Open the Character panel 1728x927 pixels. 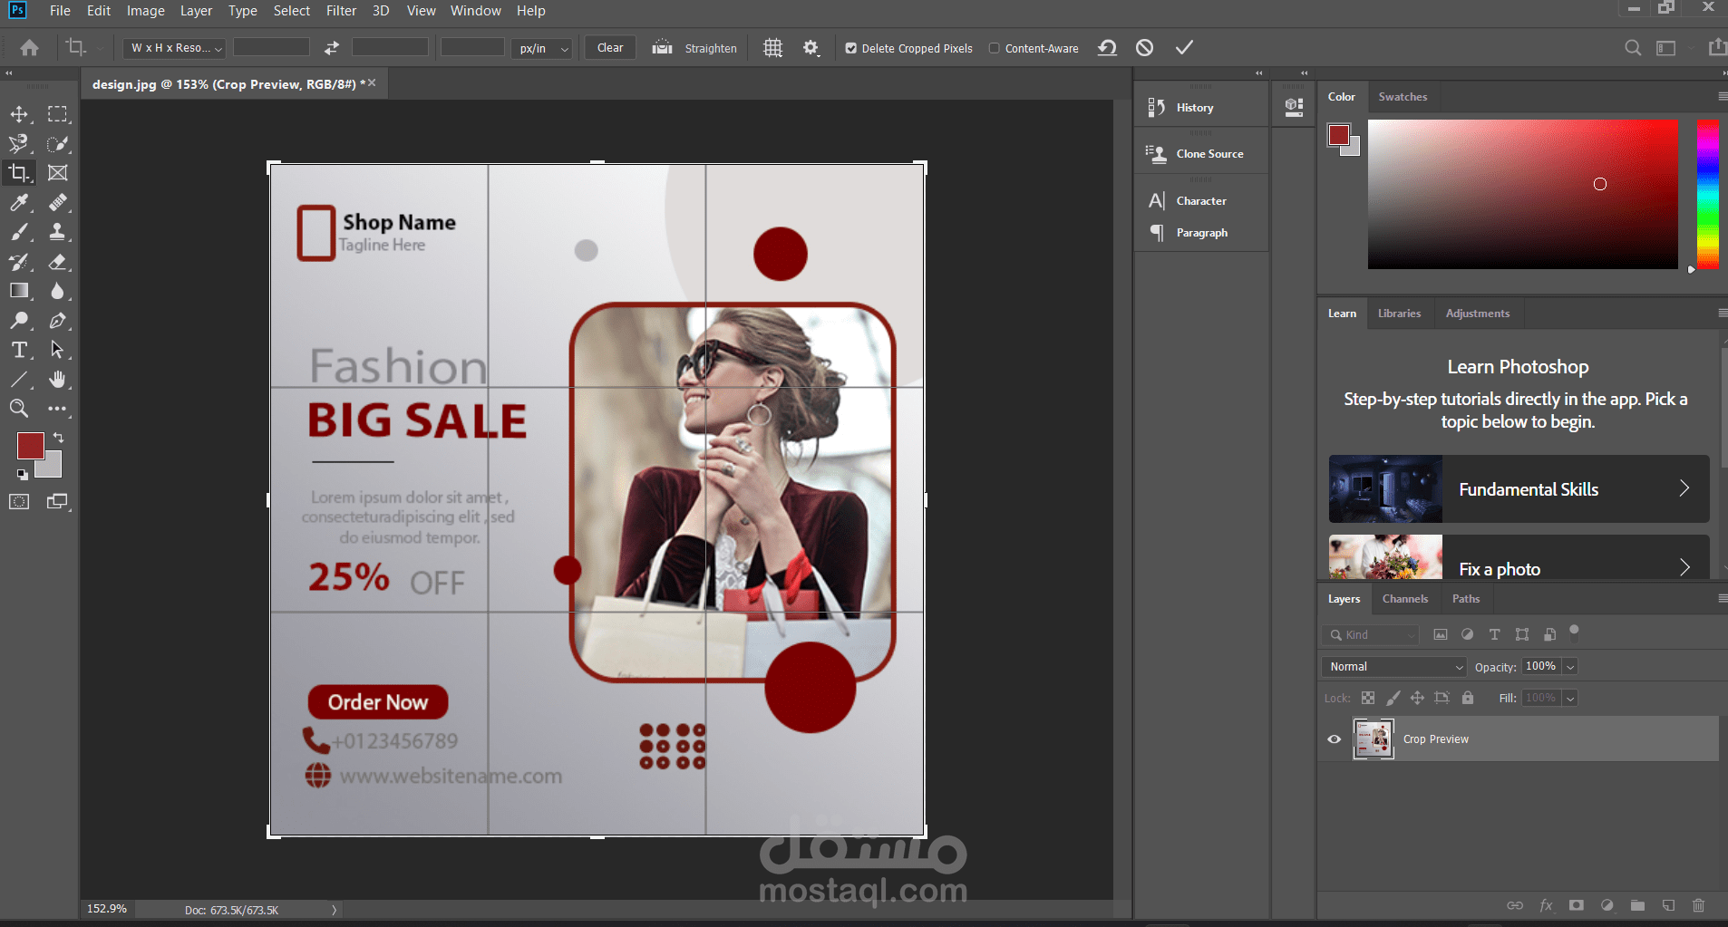click(1201, 201)
